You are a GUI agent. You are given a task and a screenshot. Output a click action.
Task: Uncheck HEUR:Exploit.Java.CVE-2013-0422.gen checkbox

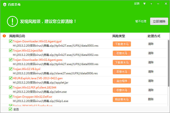click(11, 78)
